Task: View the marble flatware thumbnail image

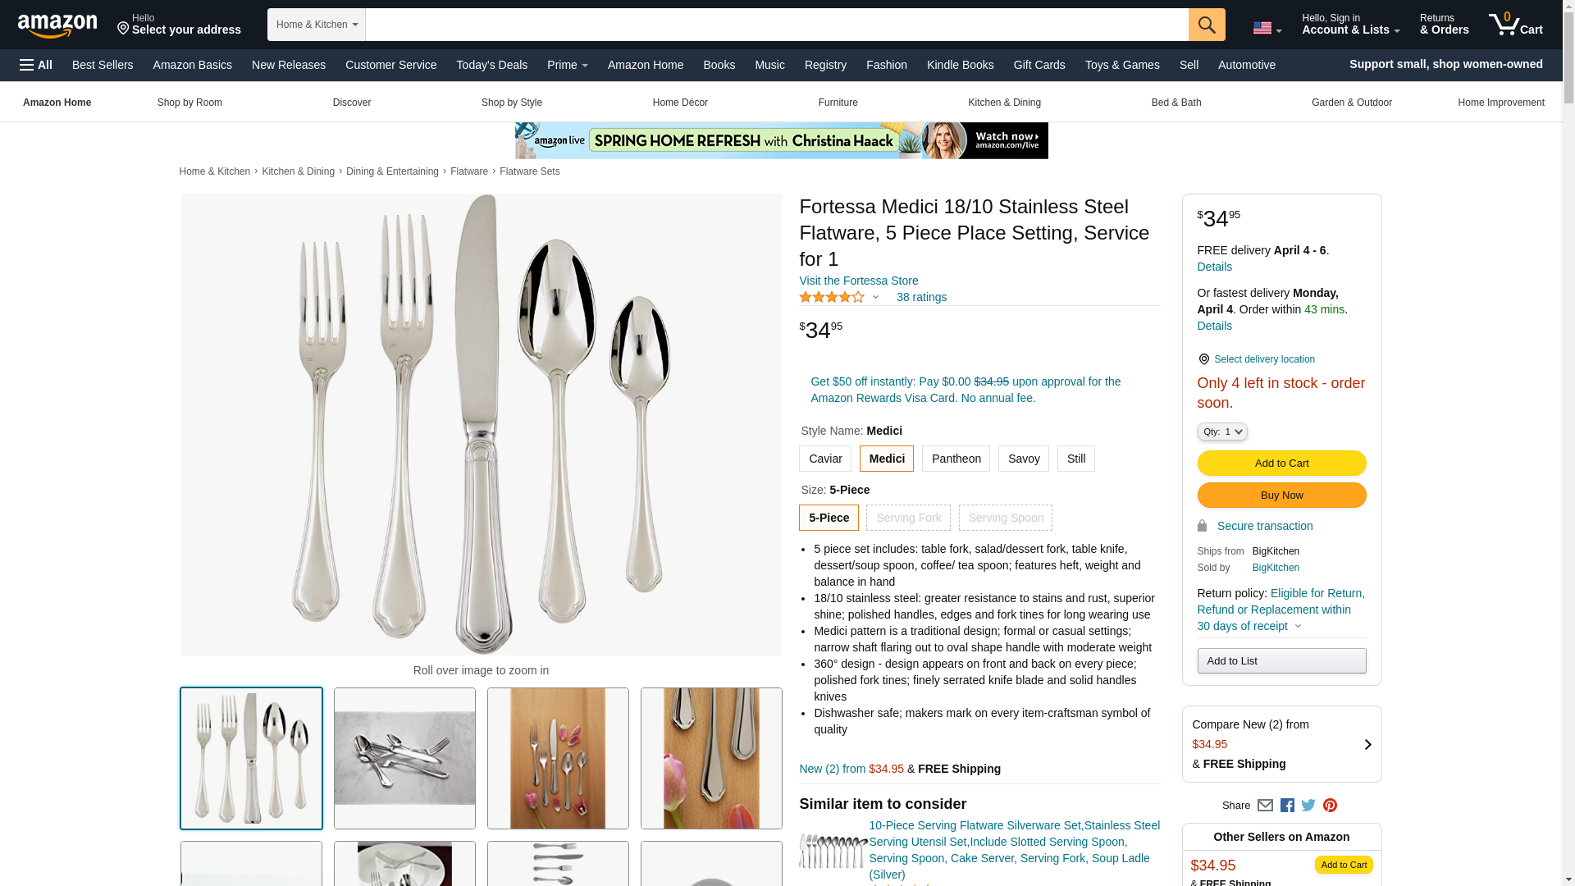Action: (x=404, y=758)
